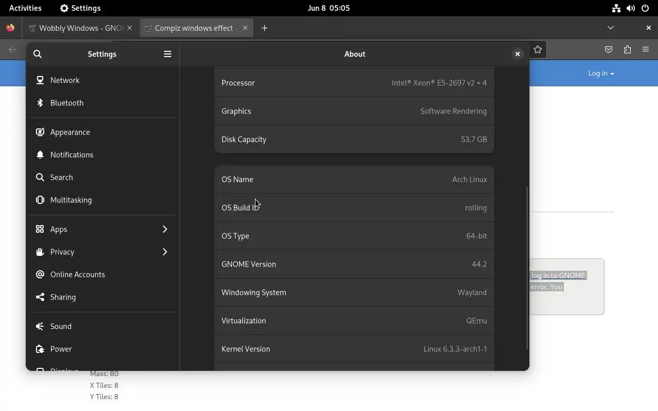Open search in Settings sidebar
This screenshot has height=411, width=658.
coord(38,54)
